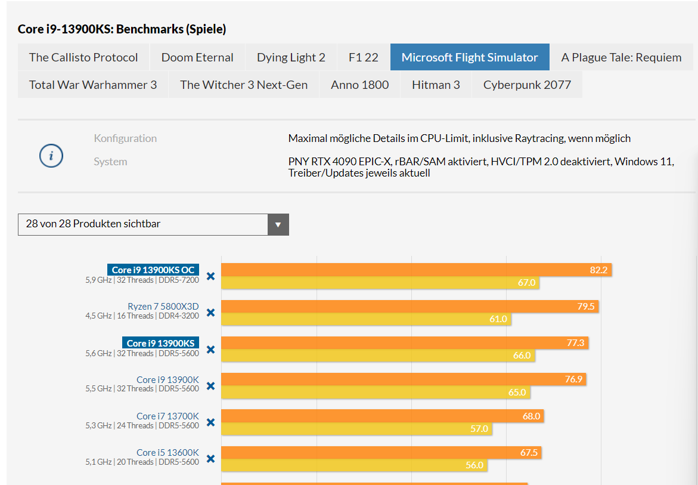Screen dimensions: 698x485
Task: Click the yellow 57.0 bar
Action: click(x=356, y=428)
